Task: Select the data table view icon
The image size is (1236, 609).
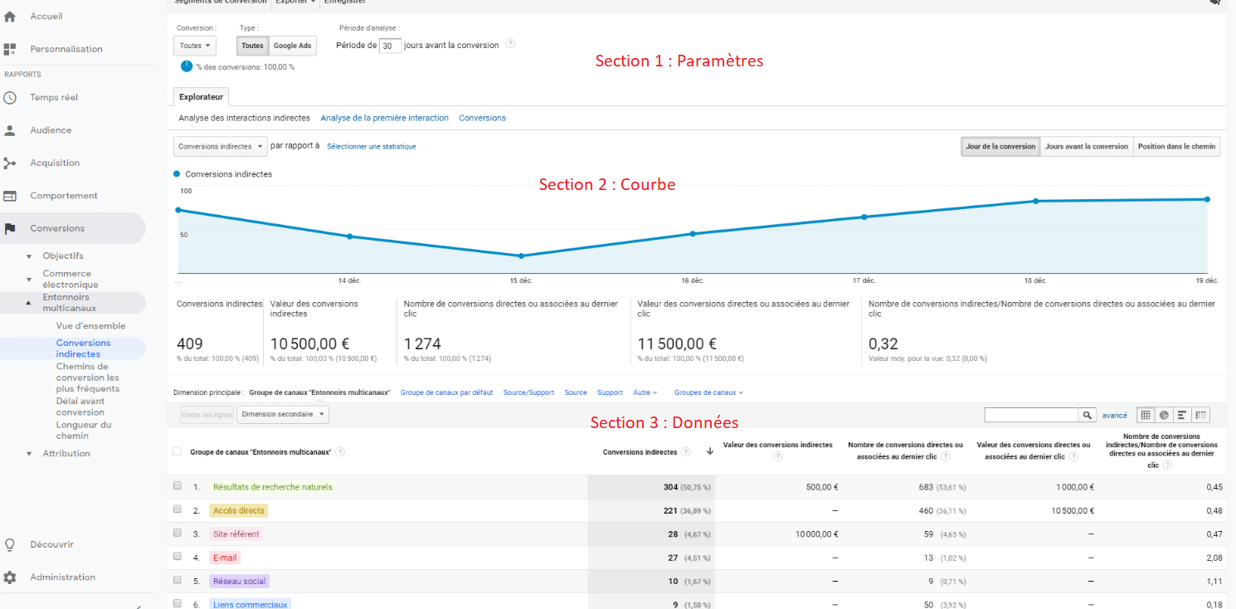Action: tap(1146, 415)
